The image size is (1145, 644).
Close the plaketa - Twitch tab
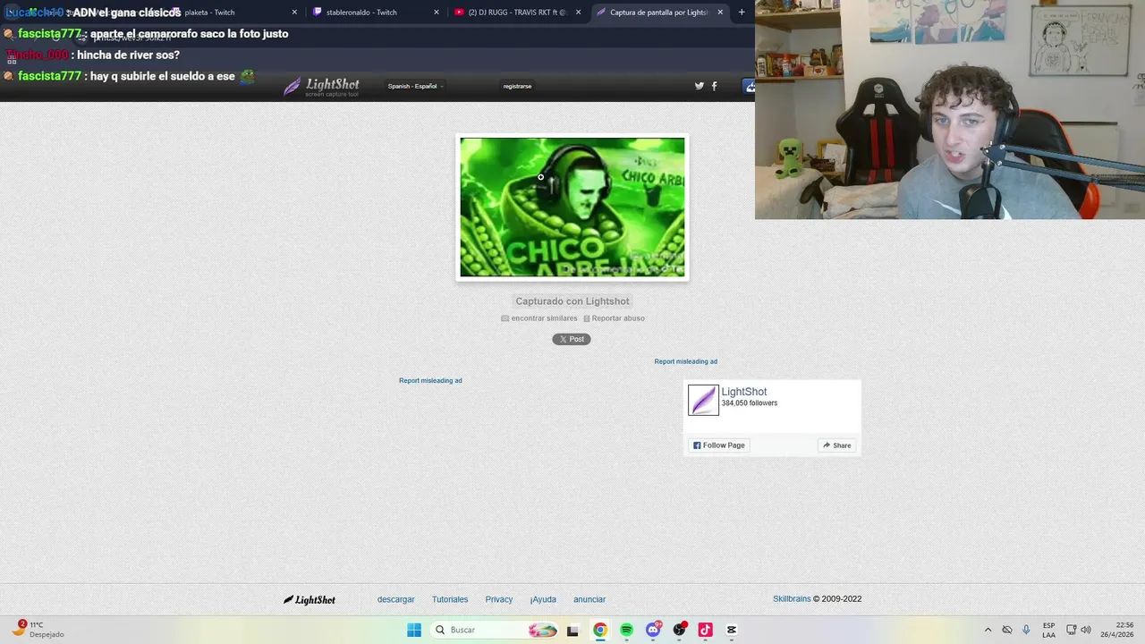click(x=294, y=13)
